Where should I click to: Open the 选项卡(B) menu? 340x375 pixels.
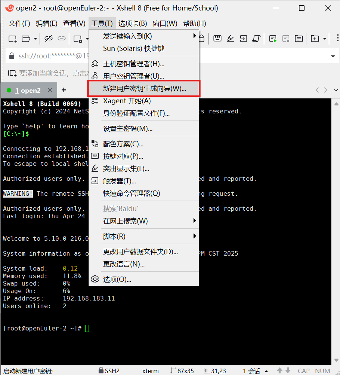(133, 23)
